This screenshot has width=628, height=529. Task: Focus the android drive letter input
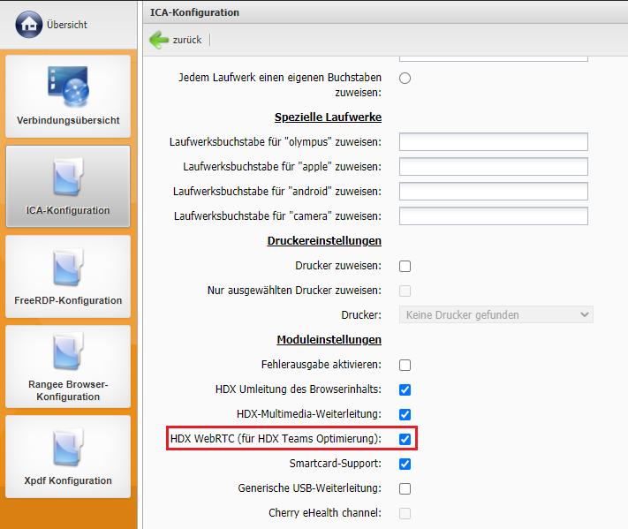[x=493, y=192]
